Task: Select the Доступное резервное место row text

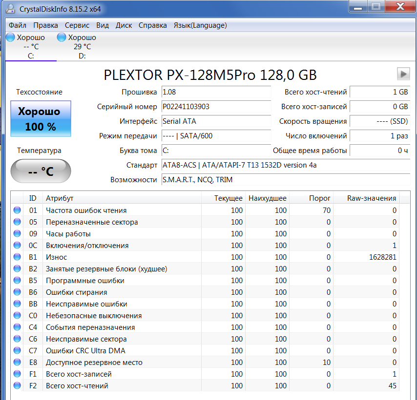Action: (x=94, y=362)
